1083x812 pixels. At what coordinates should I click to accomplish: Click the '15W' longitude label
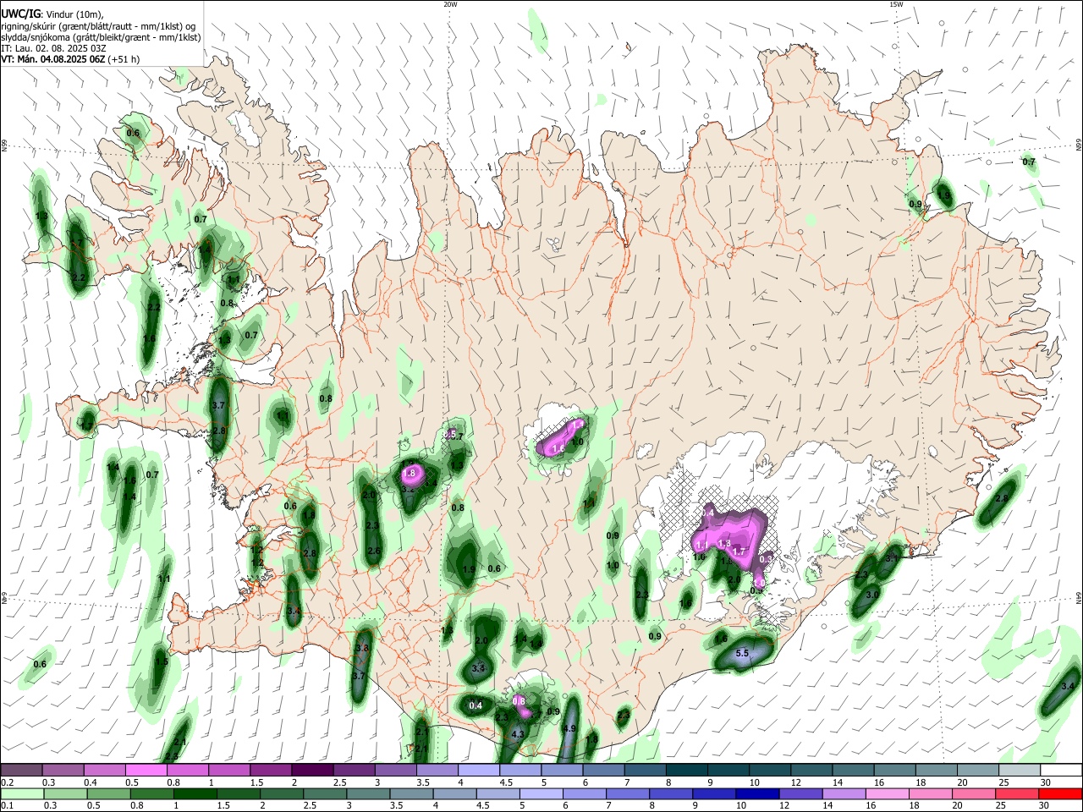(x=896, y=4)
